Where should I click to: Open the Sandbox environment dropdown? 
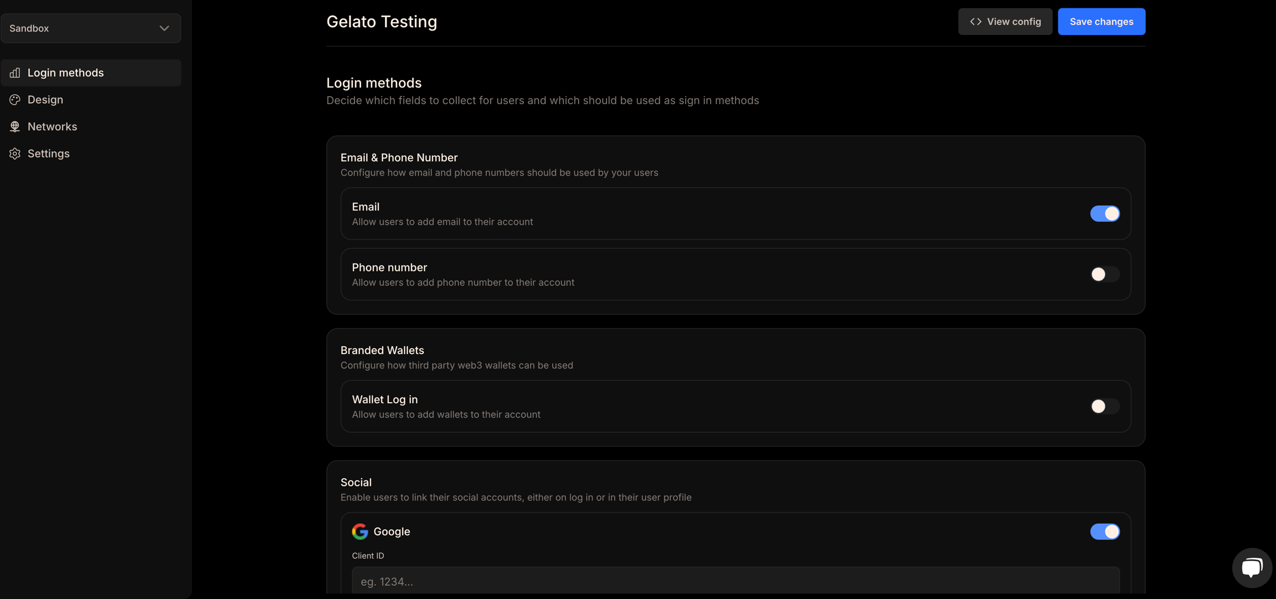coord(91,28)
